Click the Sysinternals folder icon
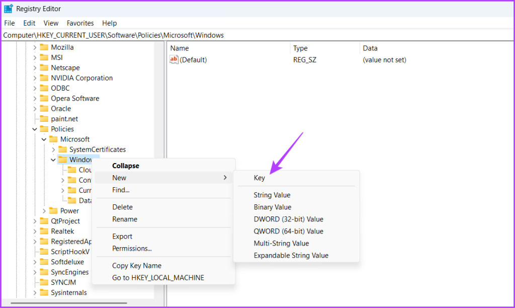The width and height of the screenshot is (515, 308). click(x=44, y=292)
